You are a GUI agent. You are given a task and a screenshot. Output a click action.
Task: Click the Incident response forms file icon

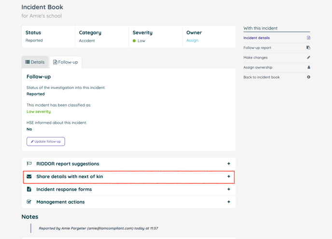click(x=29, y=189)
